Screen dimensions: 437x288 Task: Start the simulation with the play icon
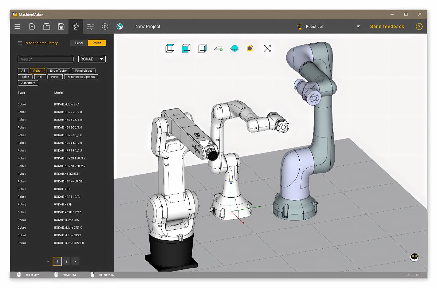(105, 26)
